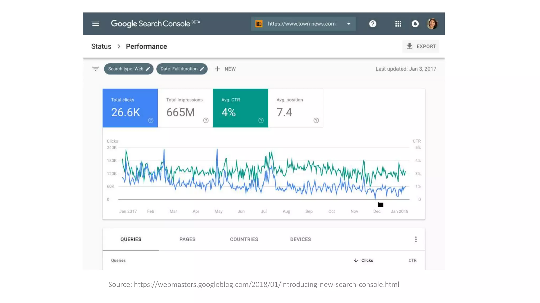Click the Queries column header
The image size is (540, 303).
118,260
